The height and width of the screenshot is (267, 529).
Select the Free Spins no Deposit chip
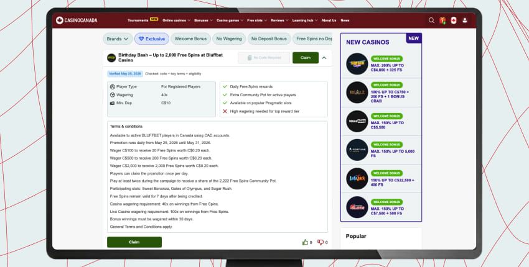[x=312, y=38]
